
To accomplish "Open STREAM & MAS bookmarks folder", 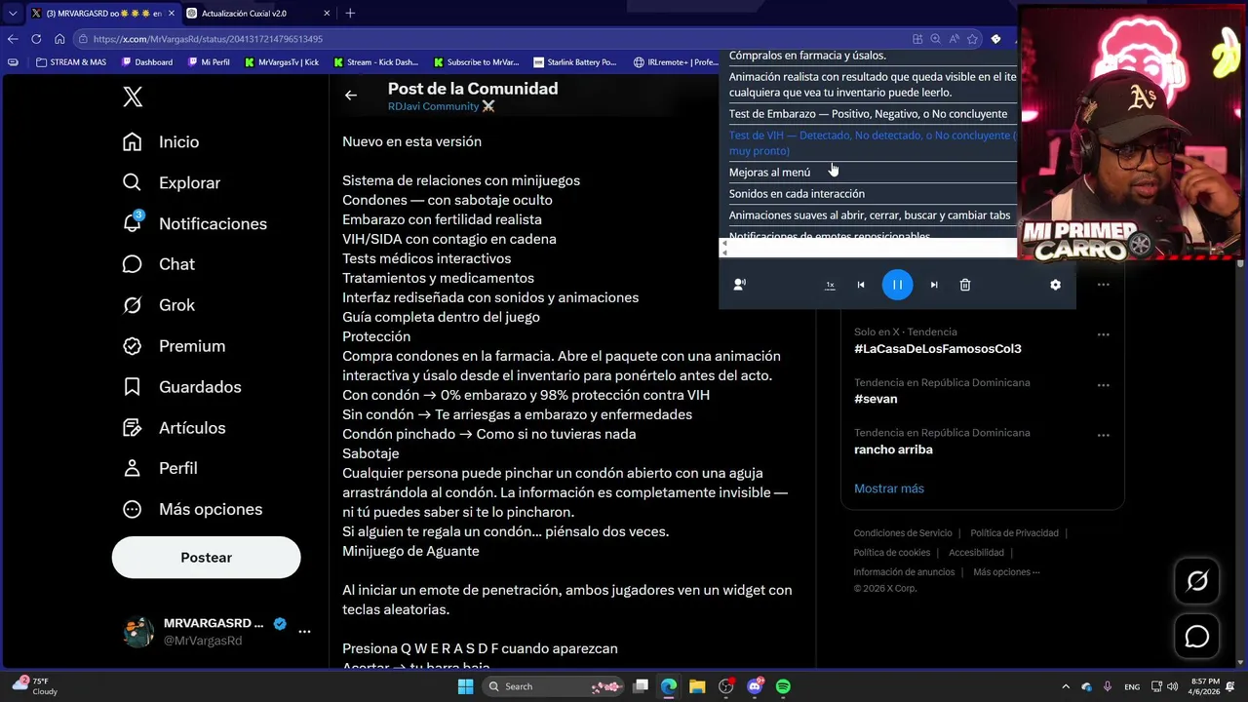I will tap(70, 62).
